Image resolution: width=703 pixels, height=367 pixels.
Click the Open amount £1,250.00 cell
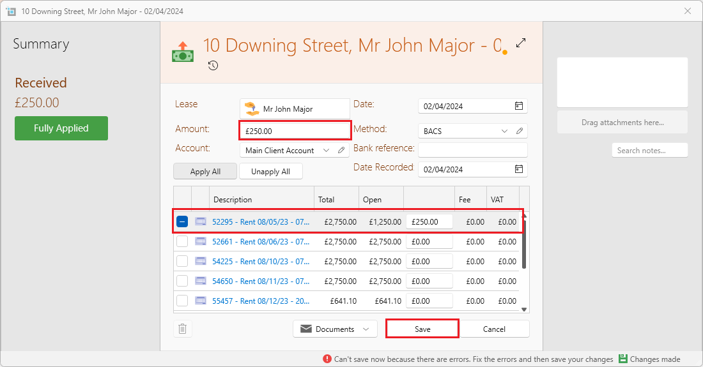[385, 221]
